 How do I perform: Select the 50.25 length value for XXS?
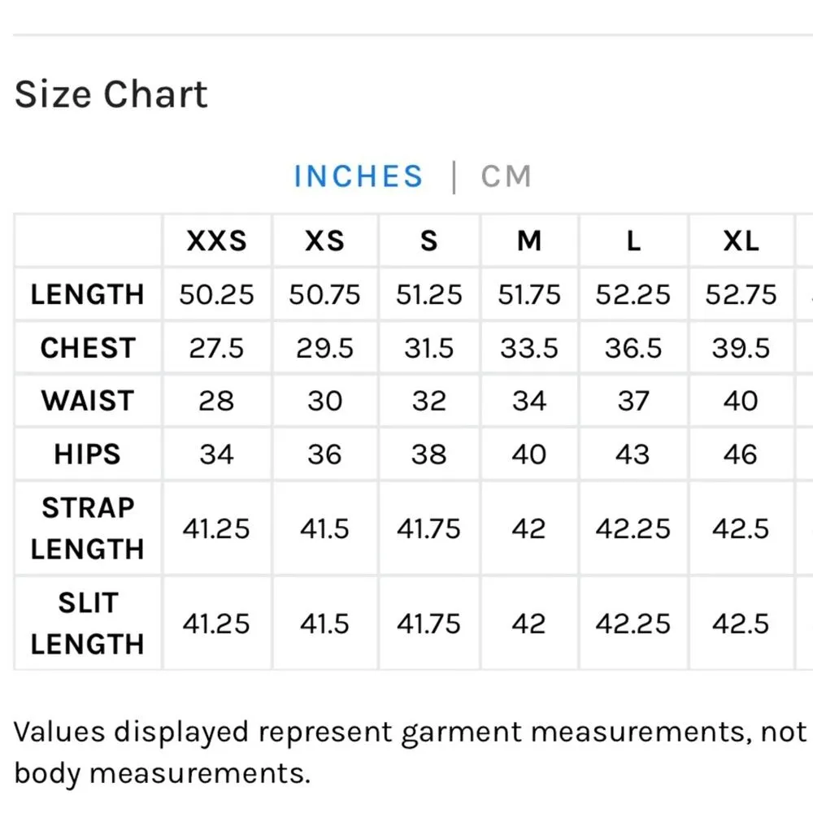coord(217,294)
